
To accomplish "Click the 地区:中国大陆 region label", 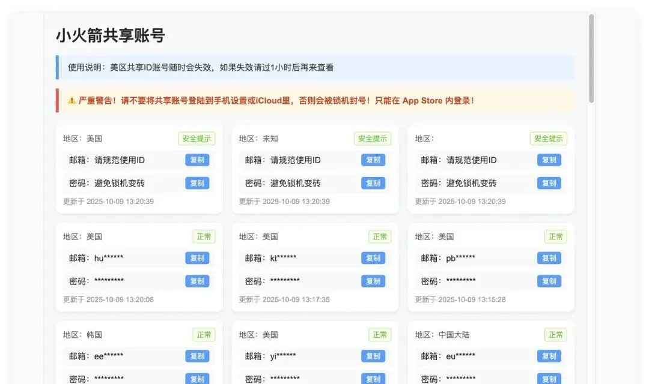I will (442, 334).
